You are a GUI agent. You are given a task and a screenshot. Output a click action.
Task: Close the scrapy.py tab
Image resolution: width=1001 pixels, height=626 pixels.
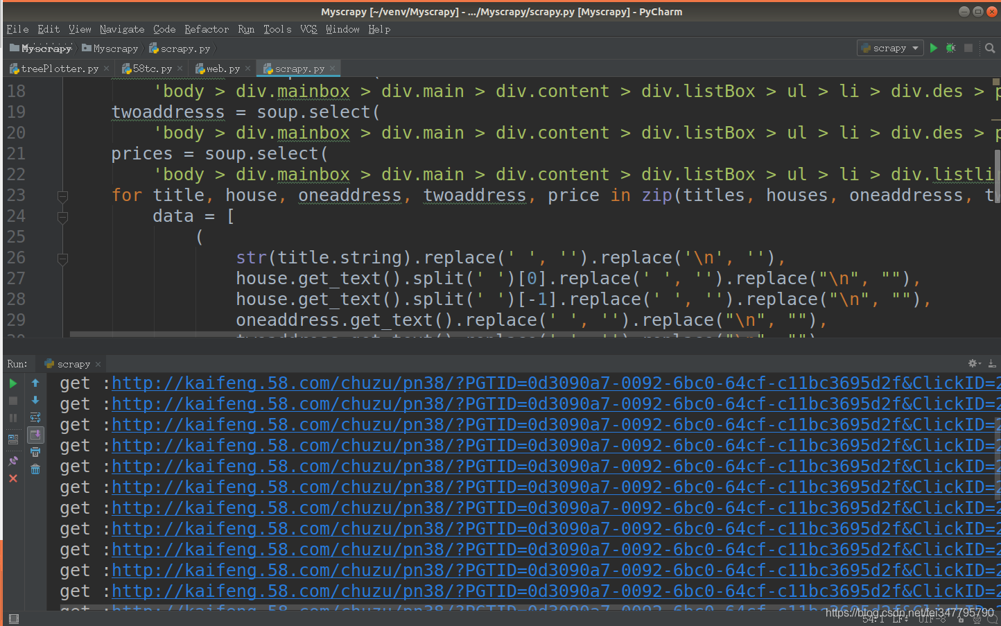click(333, 68)
